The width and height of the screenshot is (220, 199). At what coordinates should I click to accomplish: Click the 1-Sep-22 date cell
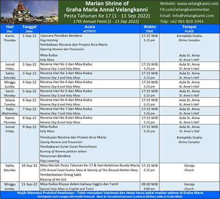click(29, 36)
